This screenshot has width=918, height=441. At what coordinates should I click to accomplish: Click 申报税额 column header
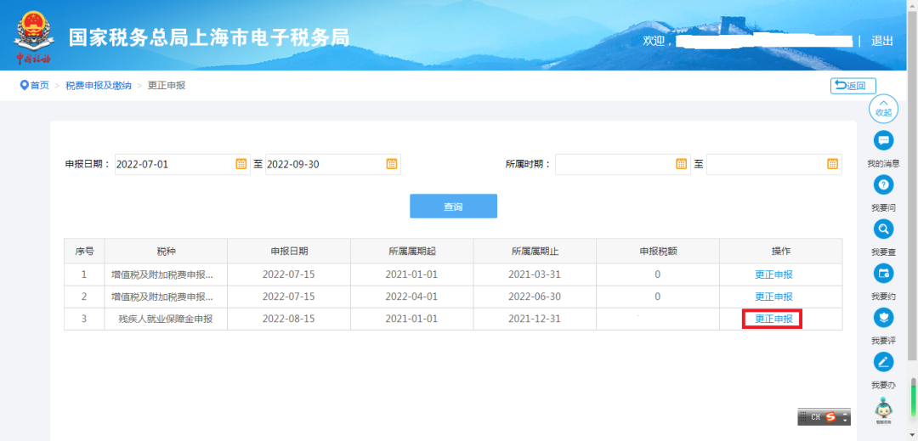pyautogui.click(x=658, y=251)
